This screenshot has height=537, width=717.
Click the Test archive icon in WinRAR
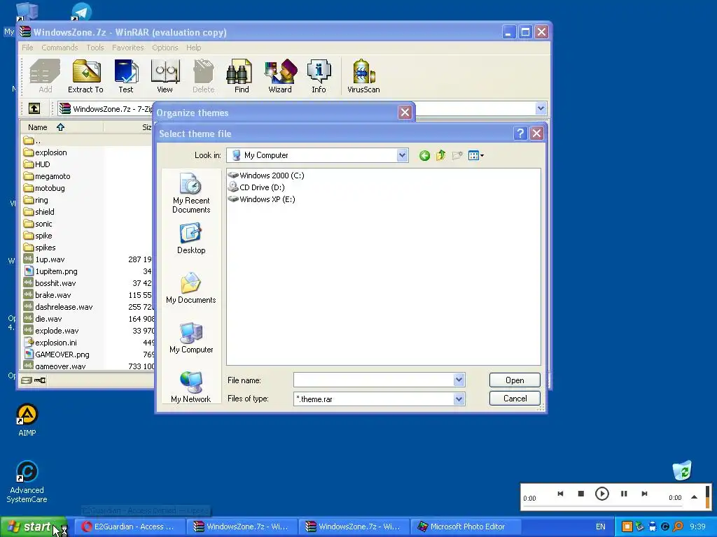[x=126, y=77]
